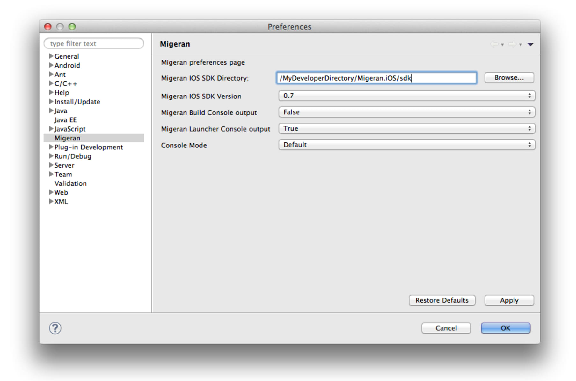Select the JavaScript label in tree
Screen dimensions: 576x381
pyautogui.click(x=70, y=129)
